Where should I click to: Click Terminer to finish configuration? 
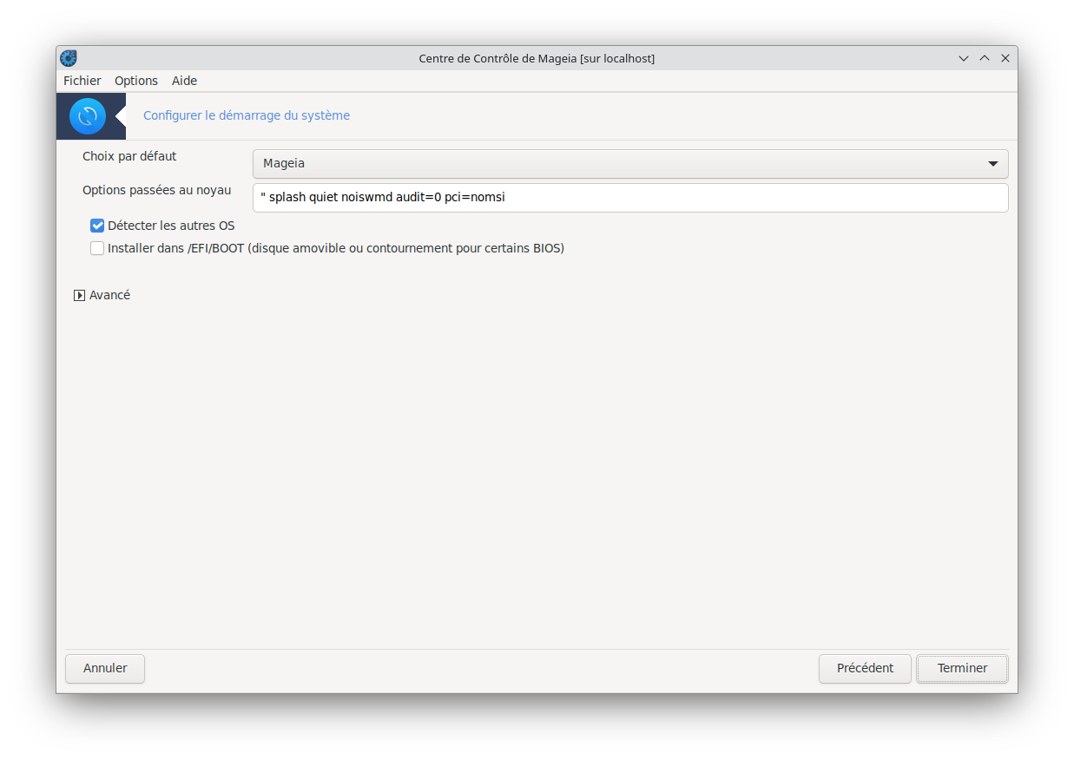tap(962, 668)
